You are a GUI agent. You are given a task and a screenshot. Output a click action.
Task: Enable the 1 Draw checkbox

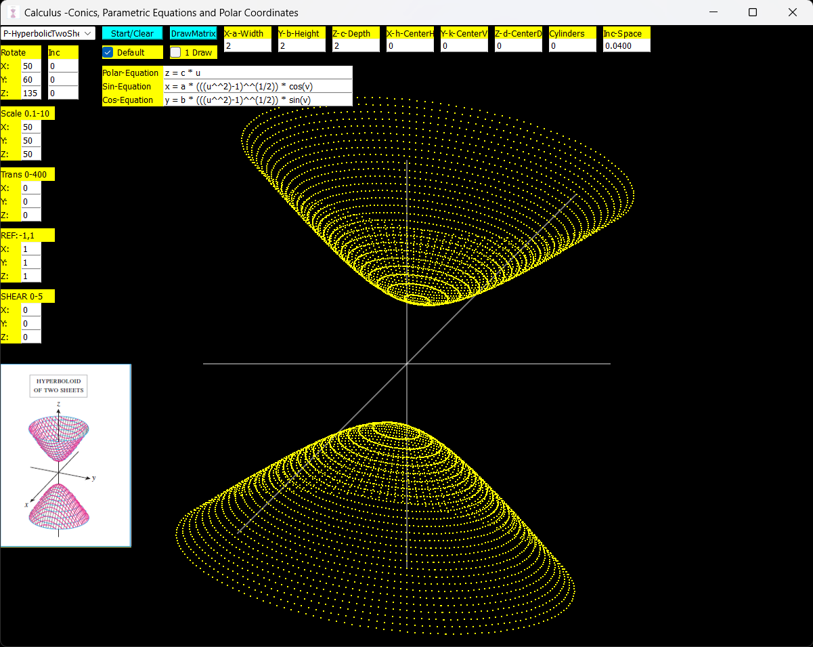pos(176,52)
